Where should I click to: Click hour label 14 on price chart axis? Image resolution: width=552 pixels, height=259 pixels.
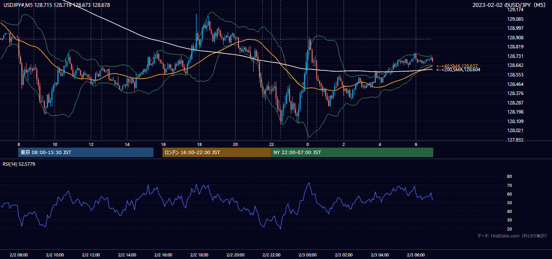tap(127, 144)
